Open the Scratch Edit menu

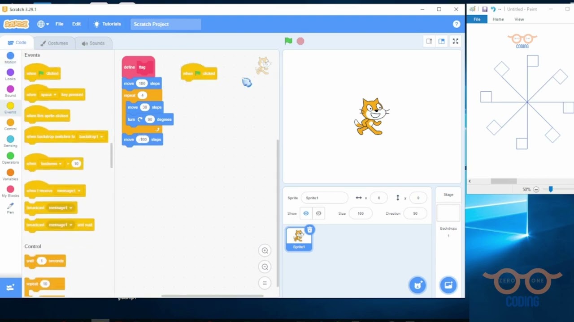(x=77, y=24)
